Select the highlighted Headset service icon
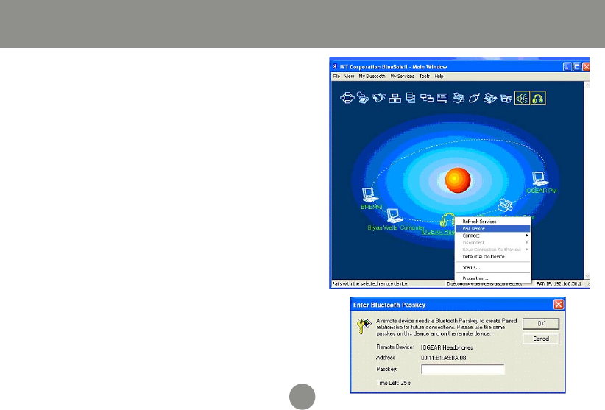 tap(538, 98)
